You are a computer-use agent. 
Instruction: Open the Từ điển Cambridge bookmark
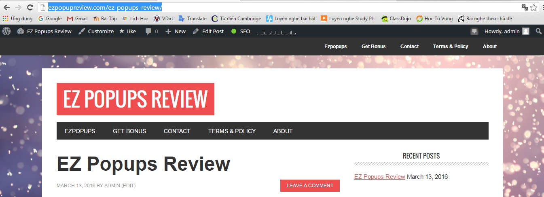(236, 18)
